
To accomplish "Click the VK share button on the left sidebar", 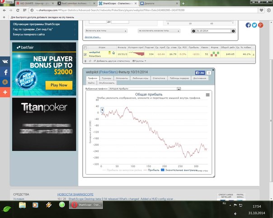I will click(5, 61).
